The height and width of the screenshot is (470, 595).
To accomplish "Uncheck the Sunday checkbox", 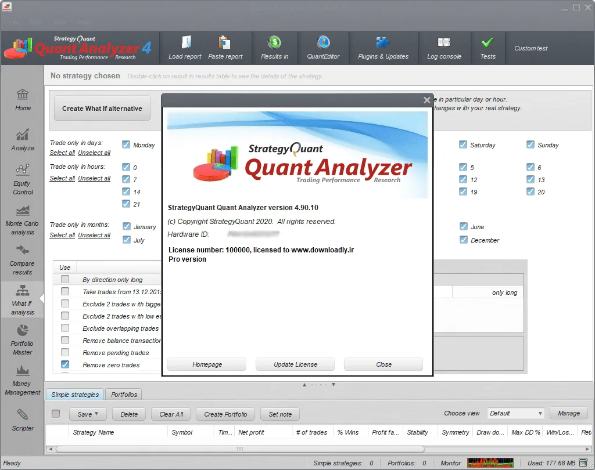I will click(x=531, y=144).
